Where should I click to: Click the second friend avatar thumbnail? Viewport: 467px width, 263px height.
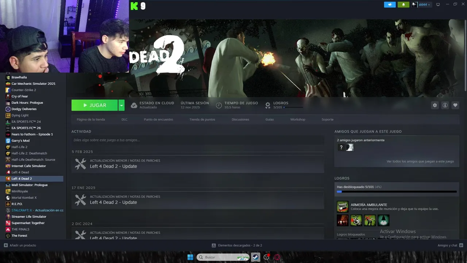(x=350, y=148)
